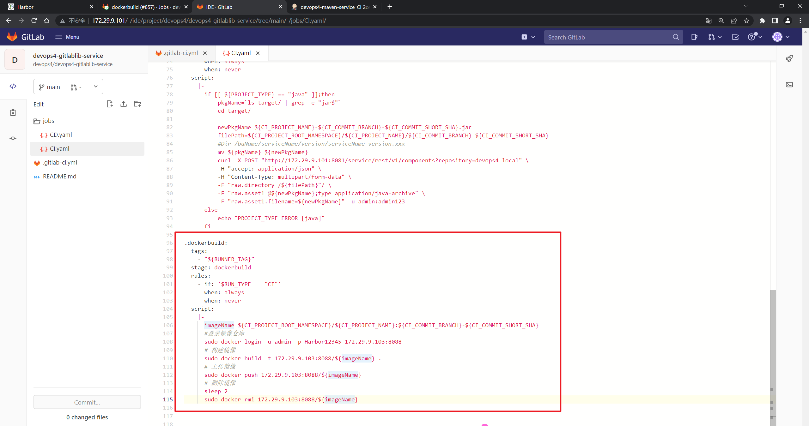The width and height of the screenshot is (809, 426).
Task: Open the Issues icon in header
Action: [694, 37]
